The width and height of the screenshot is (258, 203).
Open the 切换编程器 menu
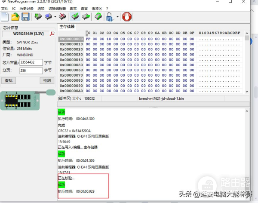(57, 9)
